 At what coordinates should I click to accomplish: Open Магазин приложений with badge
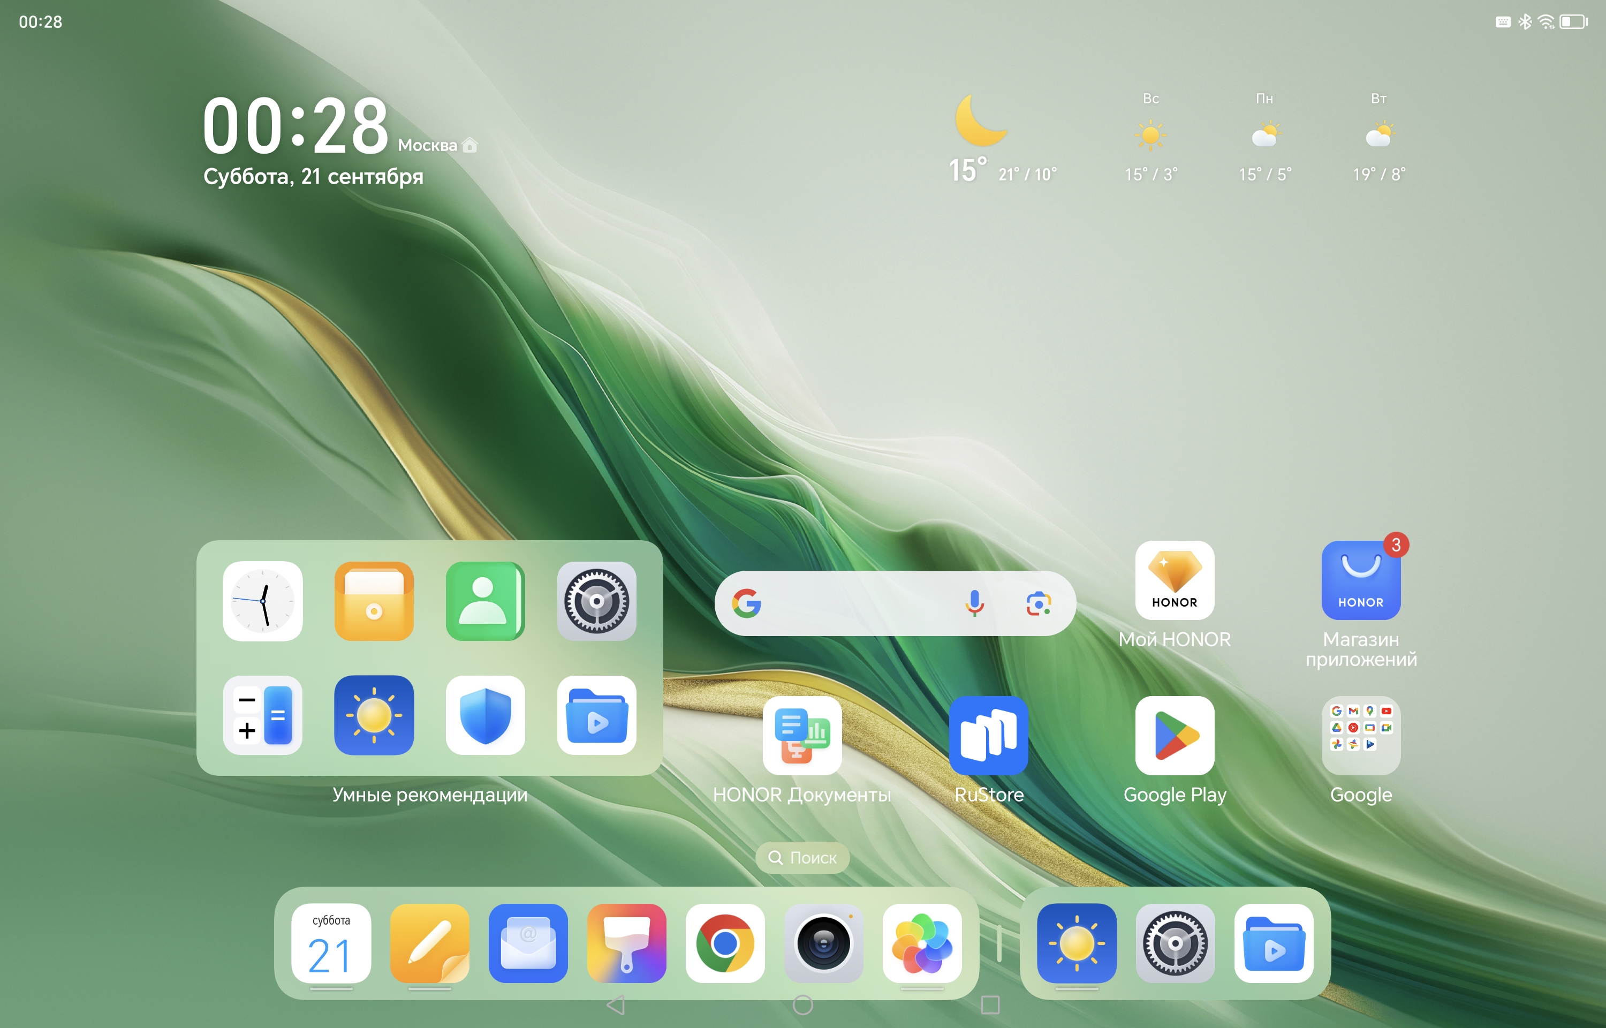(1360, 580)
